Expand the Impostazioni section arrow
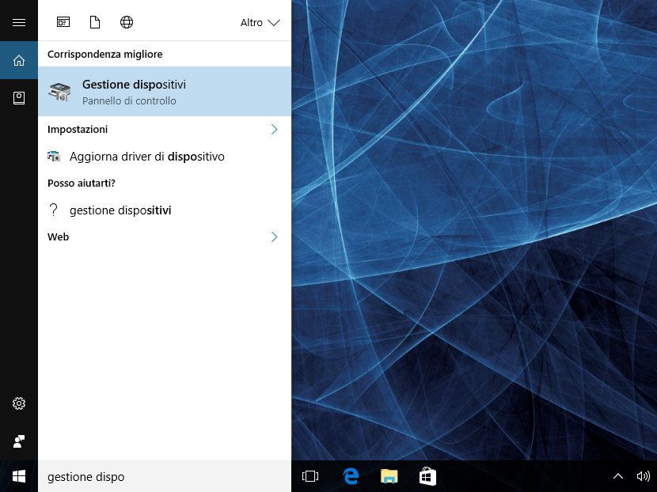Image resolution: width=657 pixels, height=492 pixels. point(274,129)
